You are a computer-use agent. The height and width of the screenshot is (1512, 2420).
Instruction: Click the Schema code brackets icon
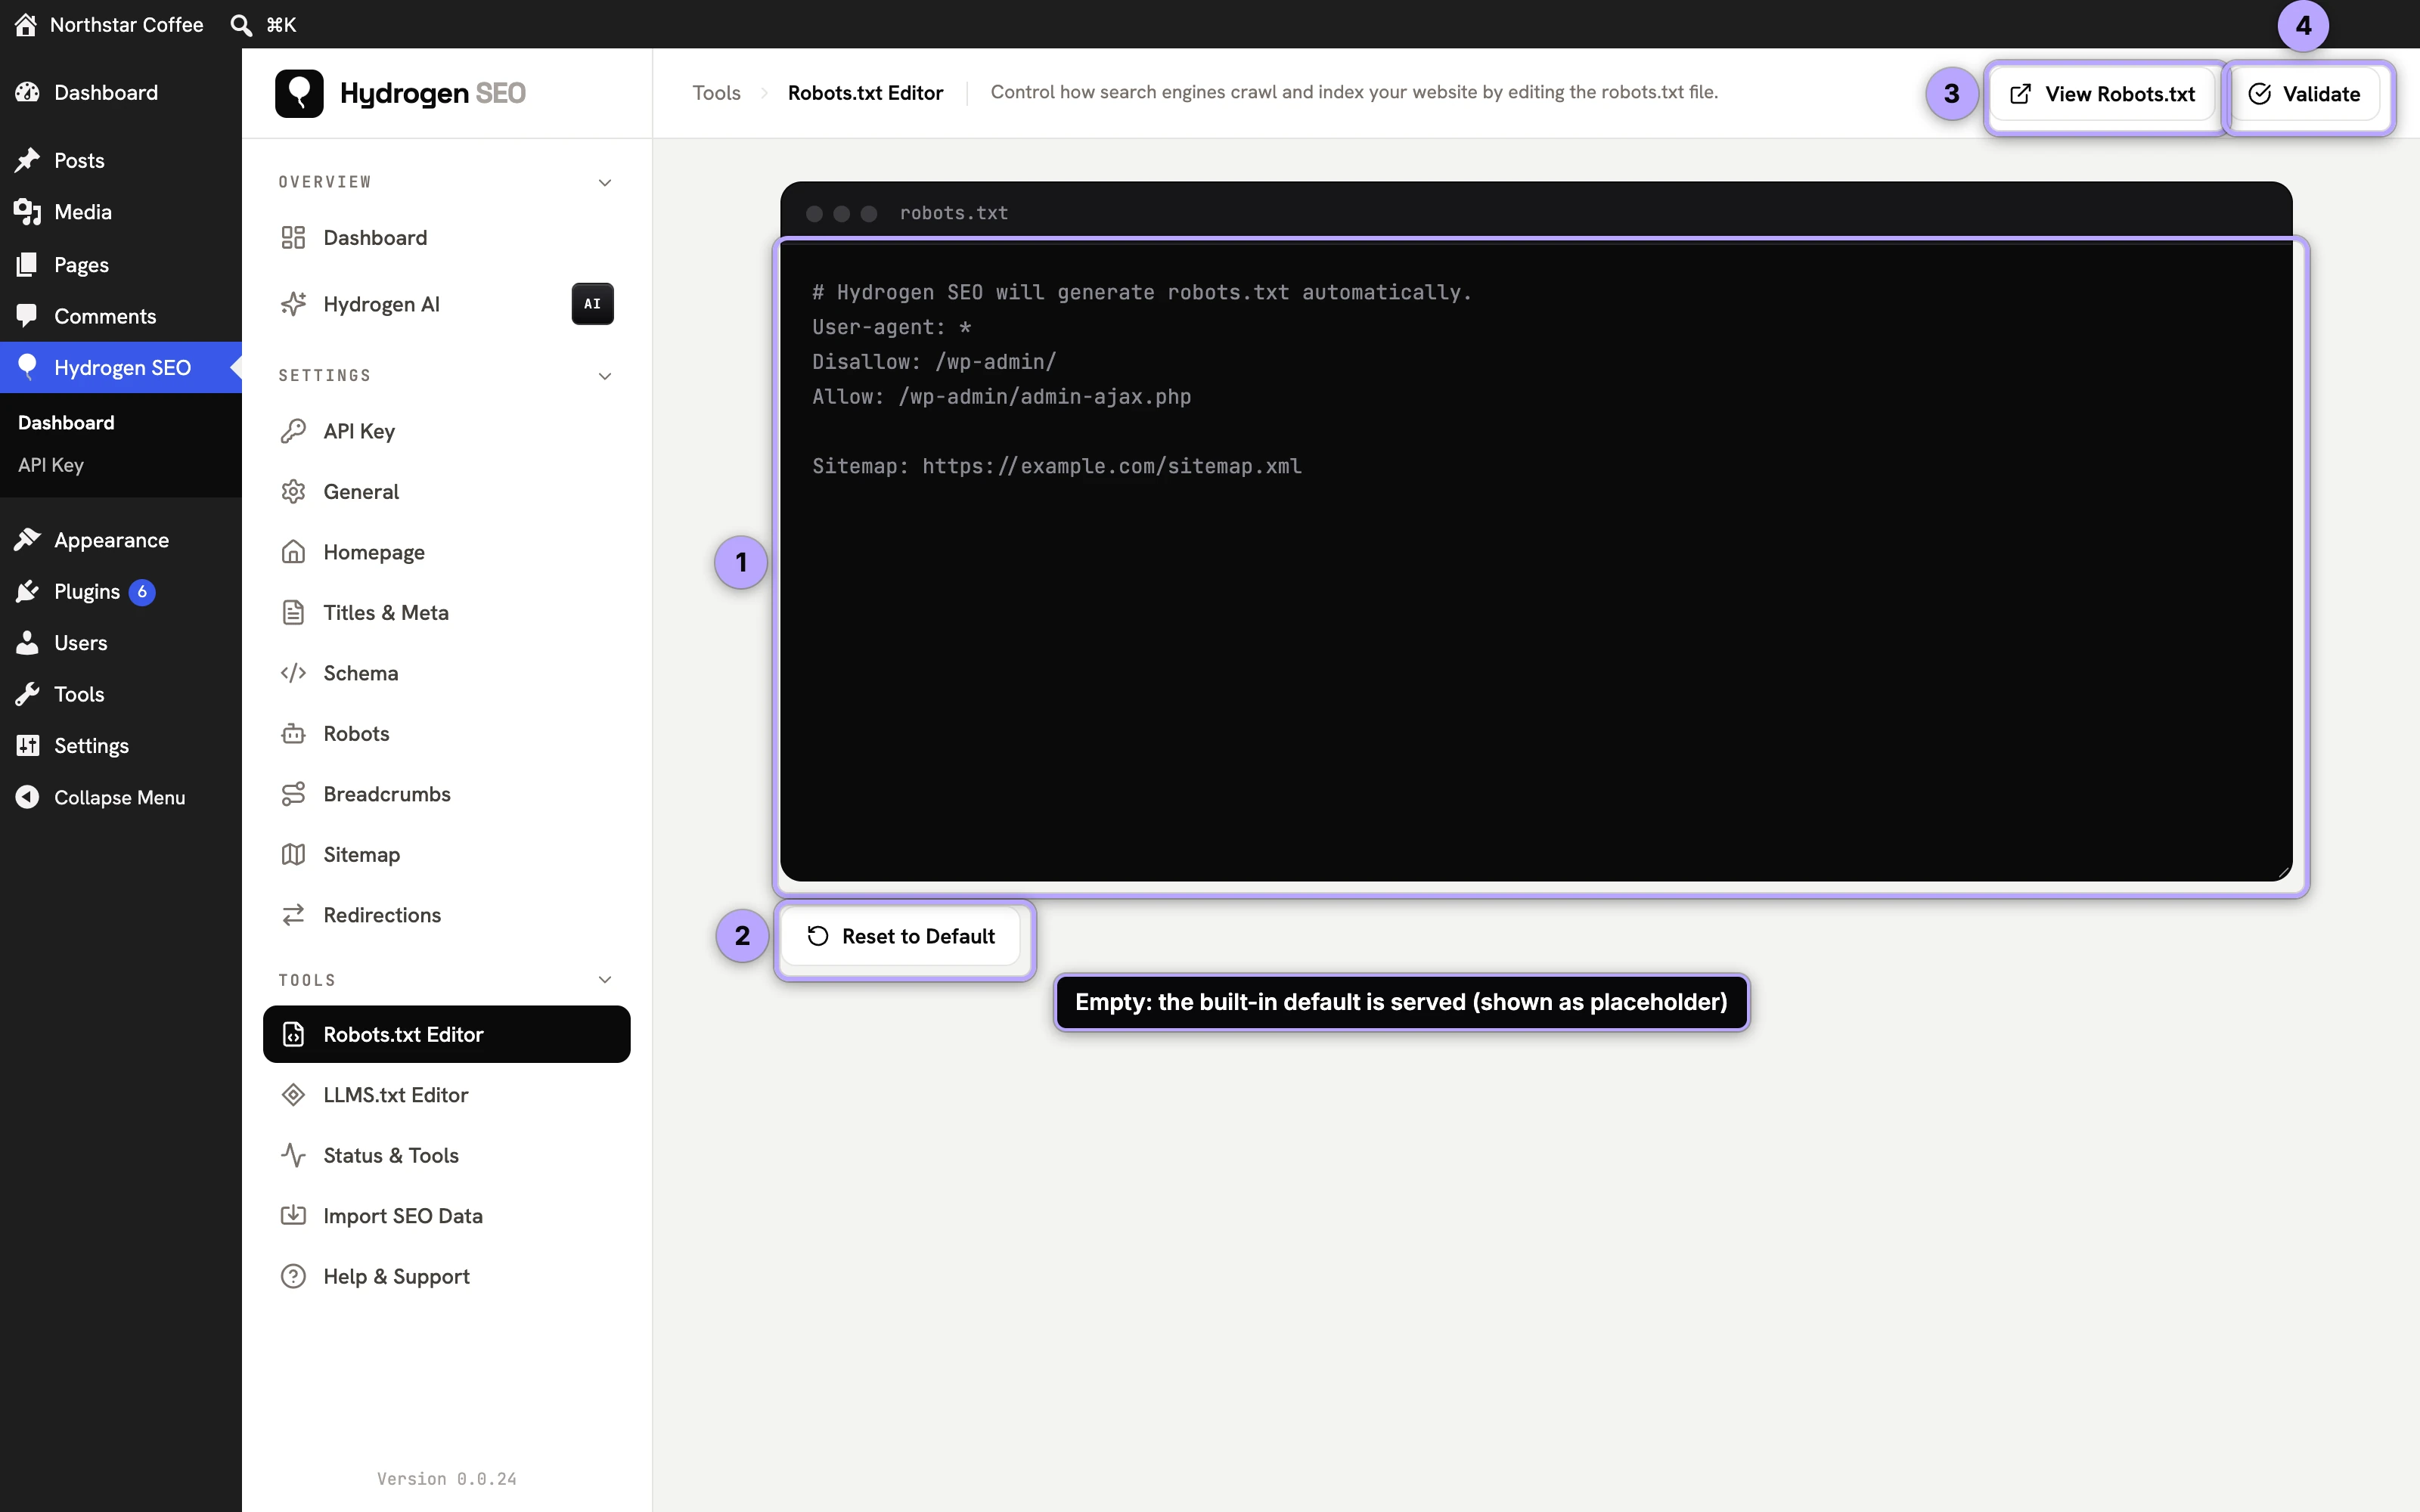pyautogui.click(x=293, y=673)
